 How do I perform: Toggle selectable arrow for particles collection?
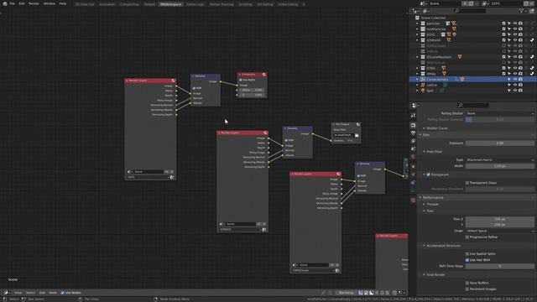509,23
